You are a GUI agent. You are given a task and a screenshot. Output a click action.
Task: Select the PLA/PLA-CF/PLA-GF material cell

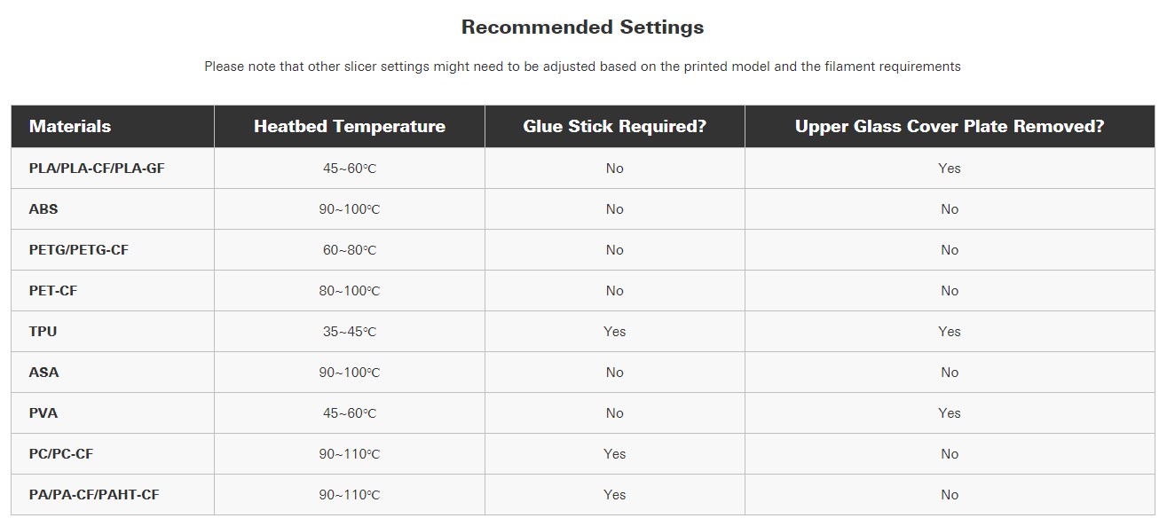(x=97, y=169)
